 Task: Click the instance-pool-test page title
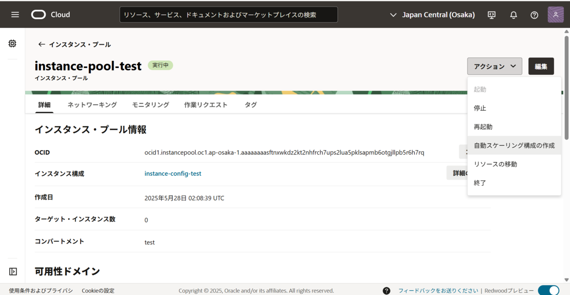pyautogui.click(x=88, y=66)
